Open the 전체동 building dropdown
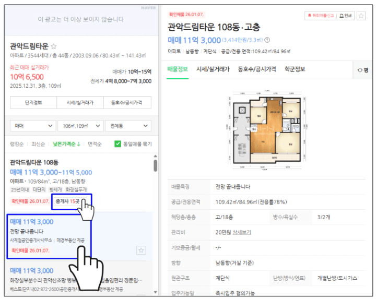Viewport: 377px width, 299px height. pyautogui.click(x=128, y=126)
